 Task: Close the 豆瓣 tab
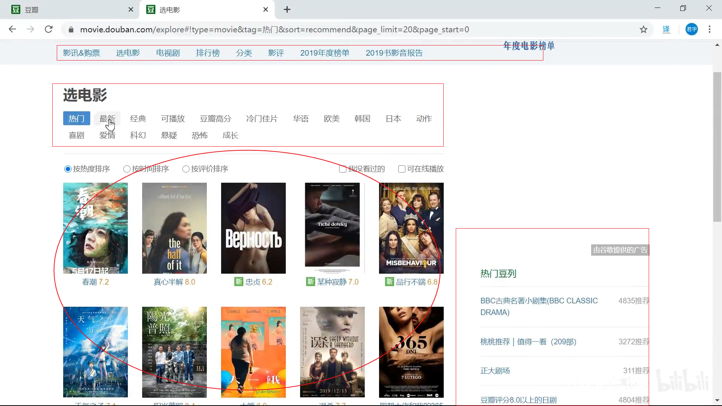pos(130,9)
